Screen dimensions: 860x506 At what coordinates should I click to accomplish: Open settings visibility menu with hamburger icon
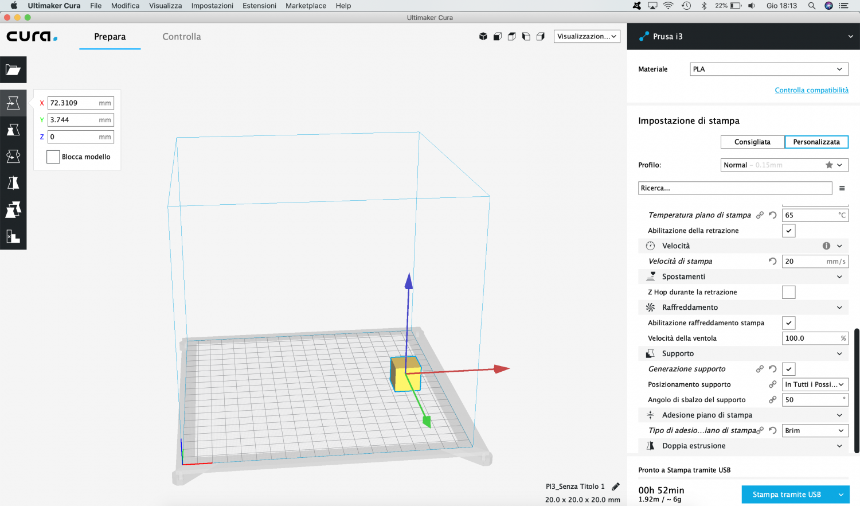(x=842, y=188)
